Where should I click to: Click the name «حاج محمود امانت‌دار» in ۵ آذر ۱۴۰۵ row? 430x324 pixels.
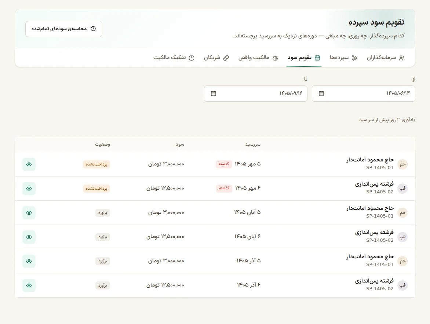click(370, 257)
